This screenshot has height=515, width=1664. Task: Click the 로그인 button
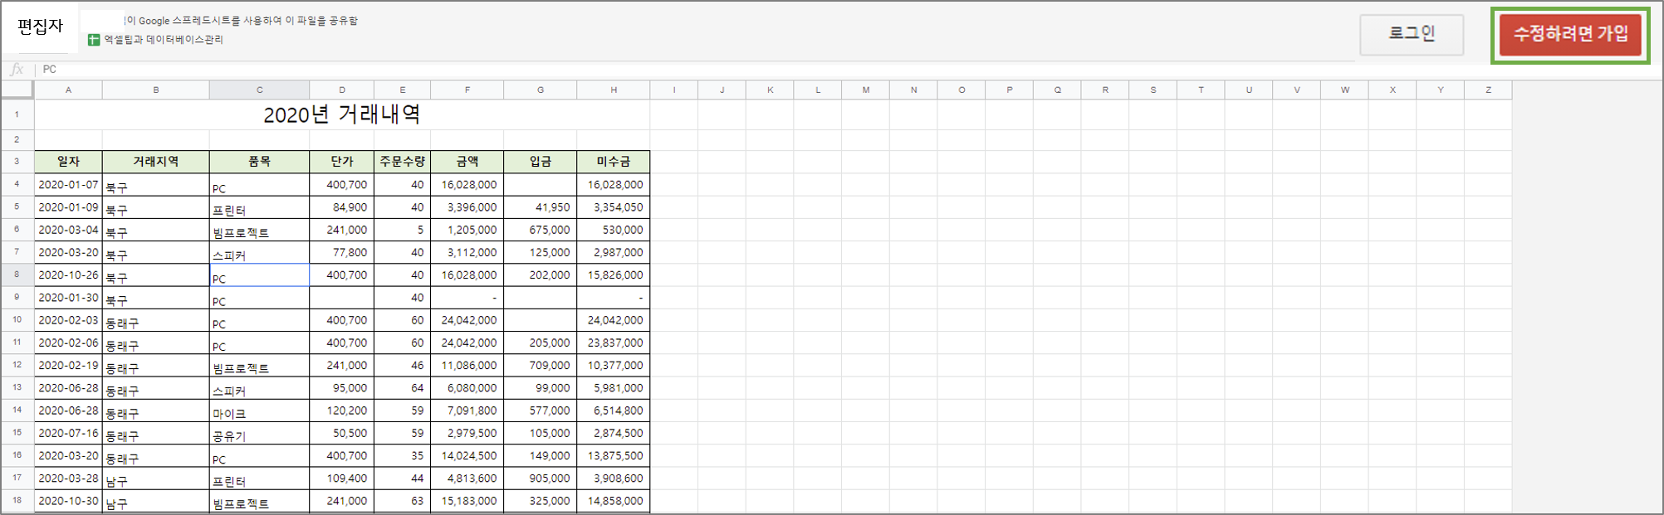1412,34
